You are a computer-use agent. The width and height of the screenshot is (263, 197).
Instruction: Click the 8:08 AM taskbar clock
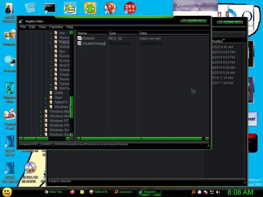point(240,192)
